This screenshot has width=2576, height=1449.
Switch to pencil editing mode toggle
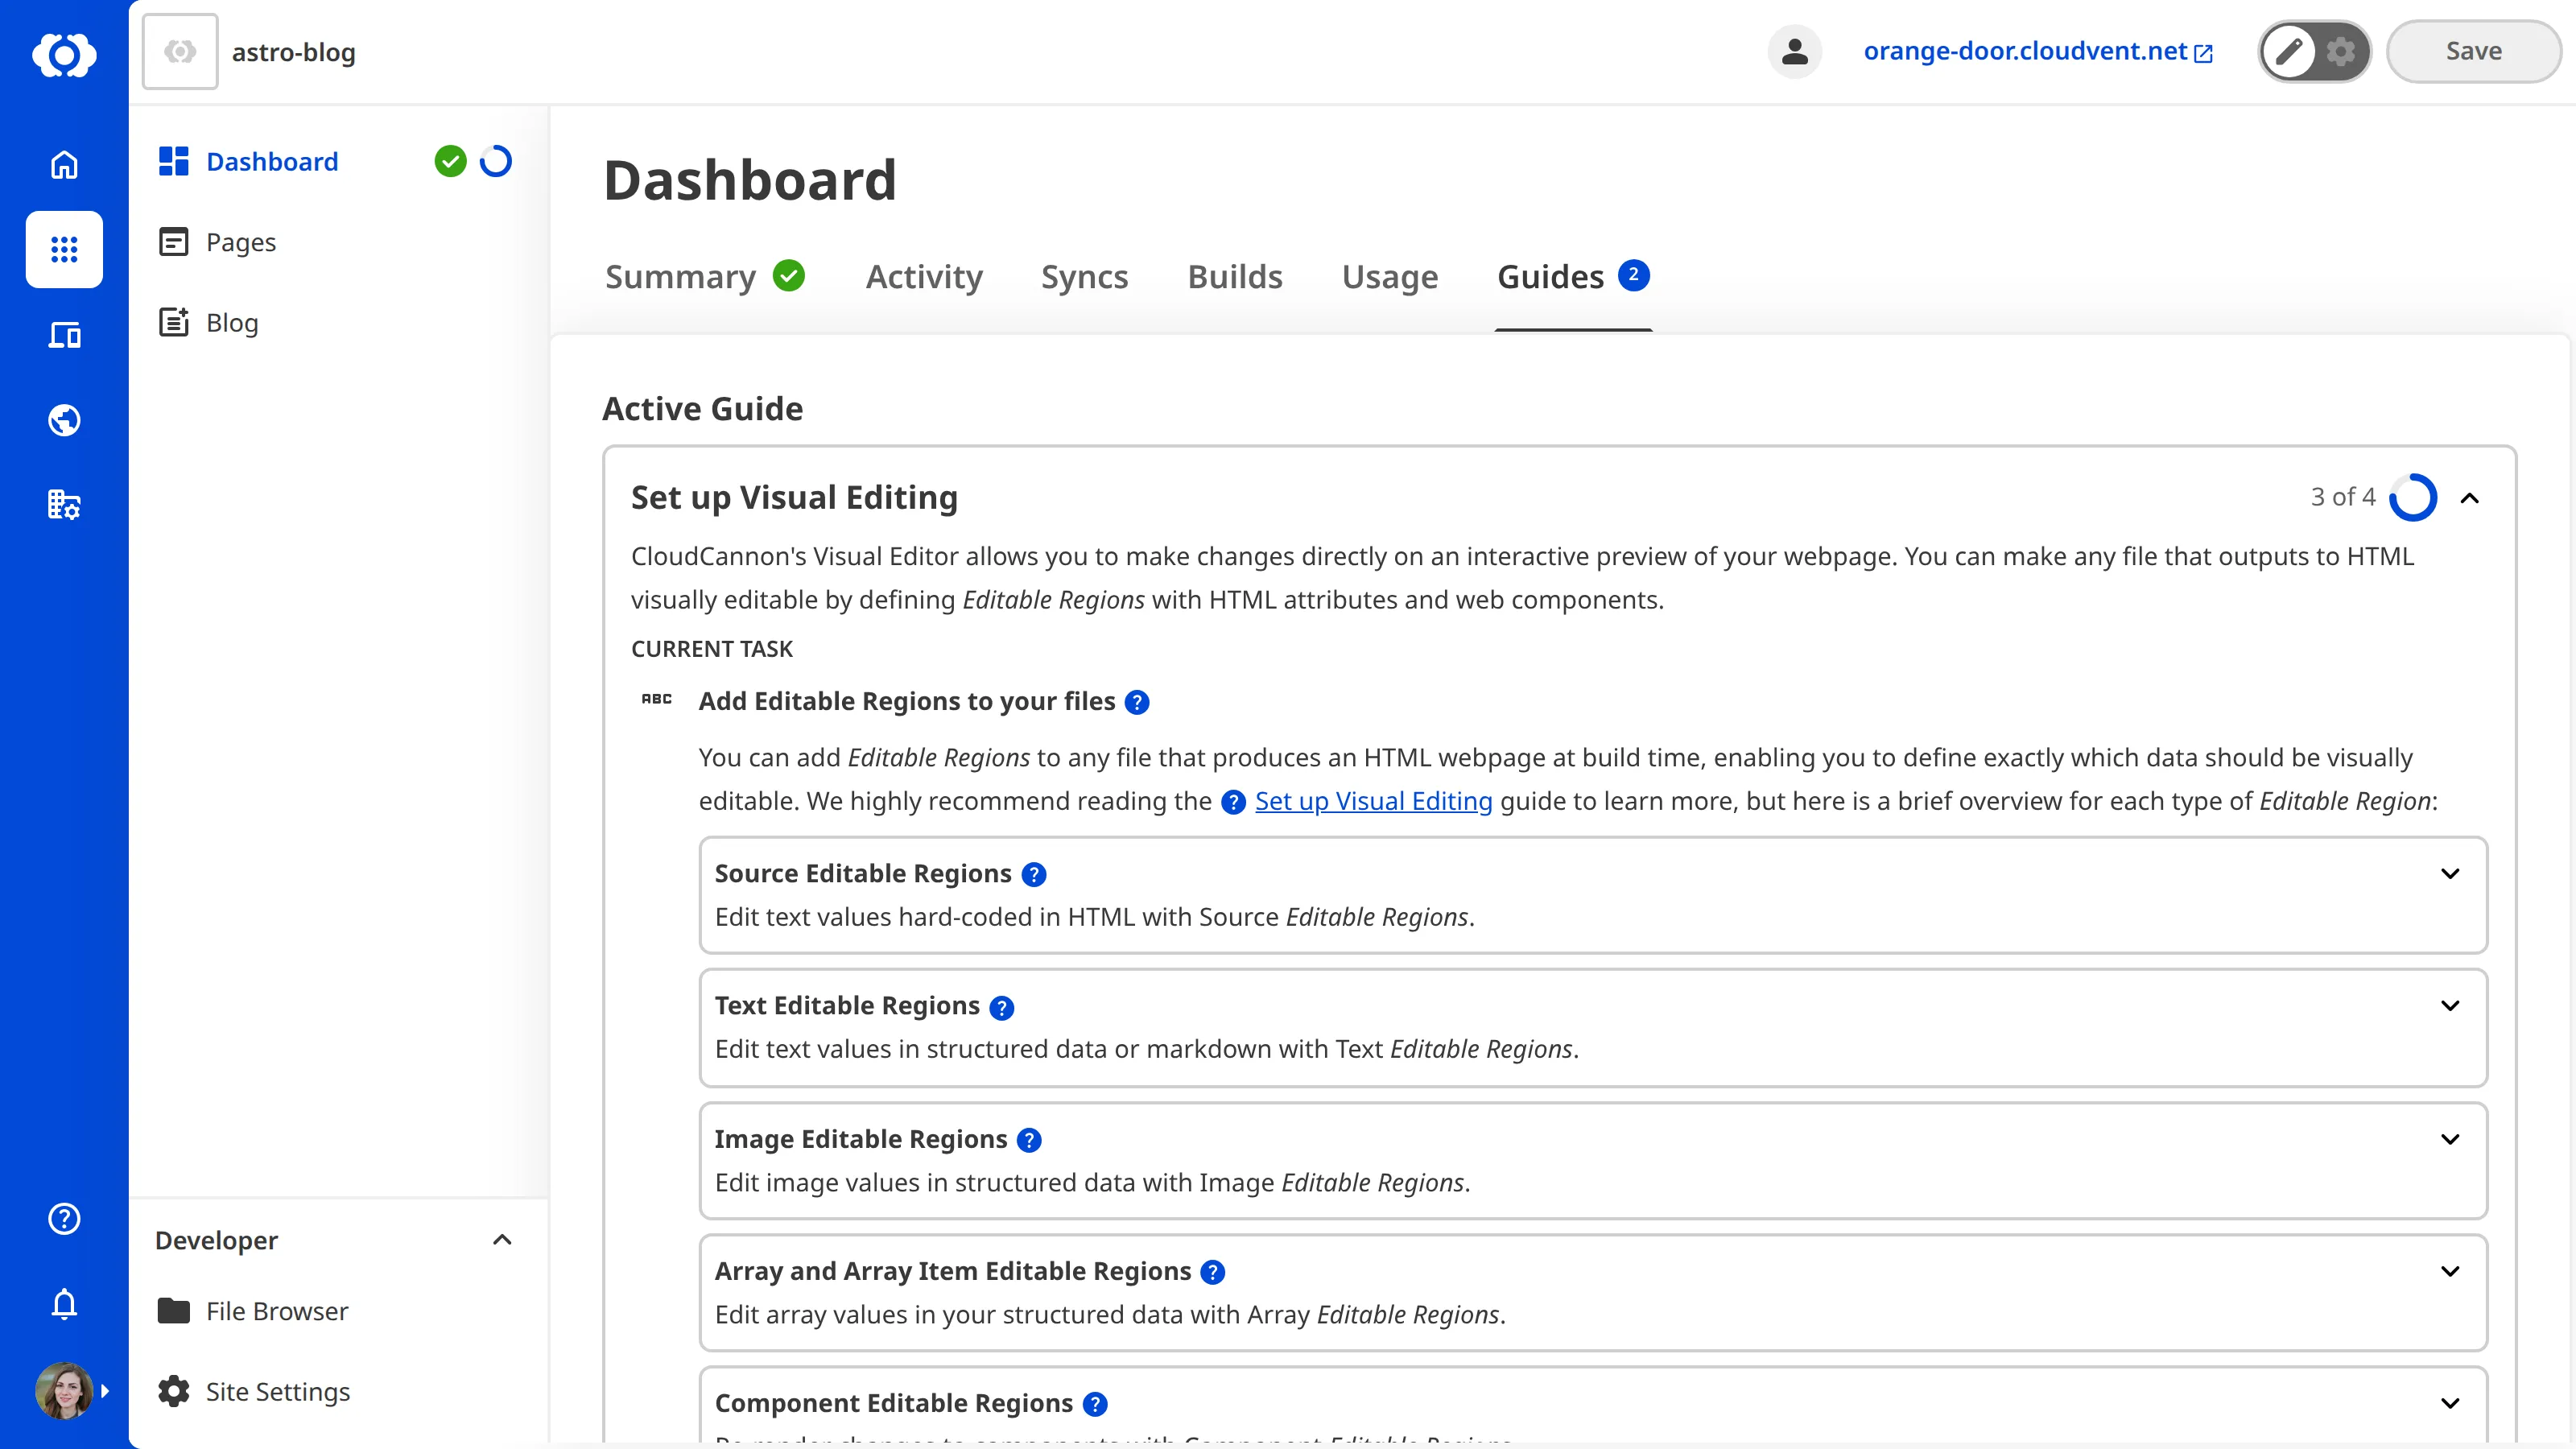(2288, 52)
